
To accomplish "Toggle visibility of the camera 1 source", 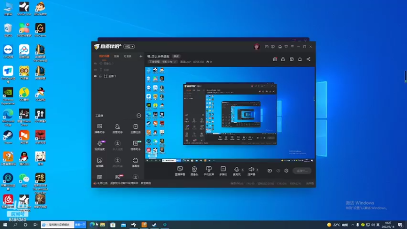I will pos(95,63).
